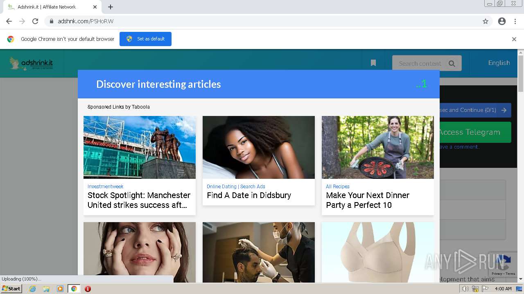Open the Chrome profile avatar menu
Screen dimensions: 524x294
(x=502, y=21)
